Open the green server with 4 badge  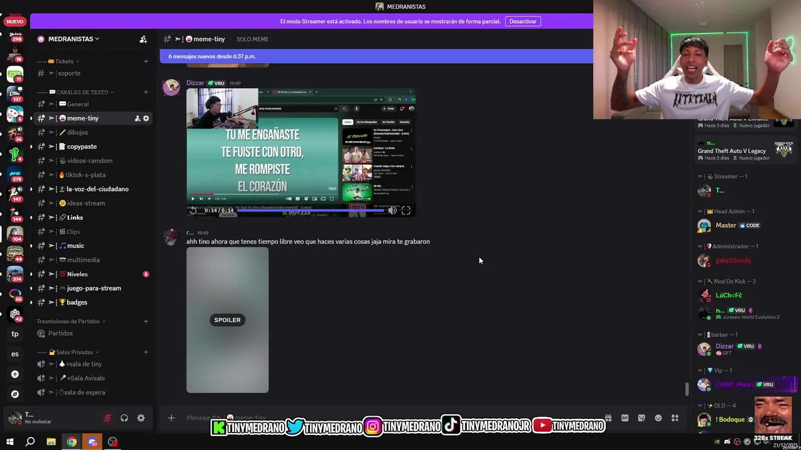(15, 154)
